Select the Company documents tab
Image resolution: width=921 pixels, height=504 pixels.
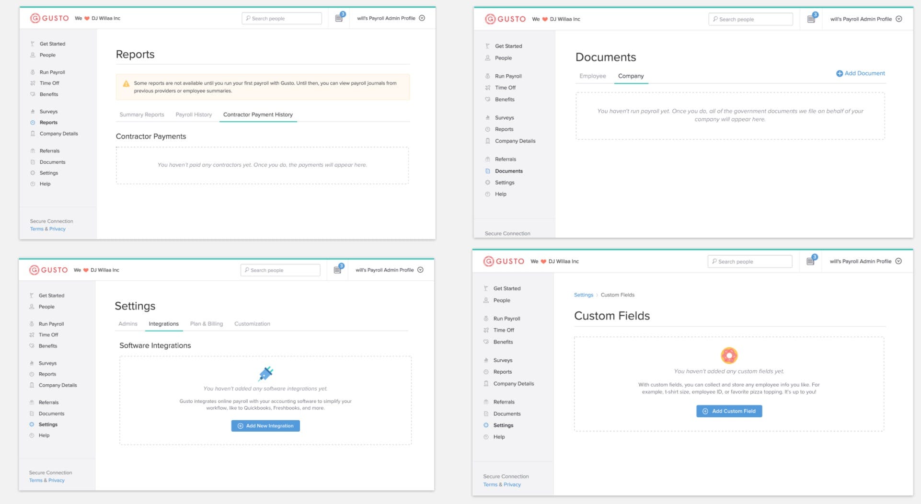coord(631,76)
